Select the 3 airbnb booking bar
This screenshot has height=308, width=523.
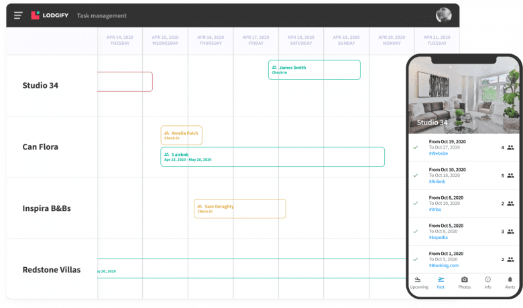(272, 157)
